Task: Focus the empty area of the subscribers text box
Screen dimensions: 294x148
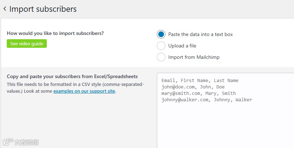Action: pos(225,125)
